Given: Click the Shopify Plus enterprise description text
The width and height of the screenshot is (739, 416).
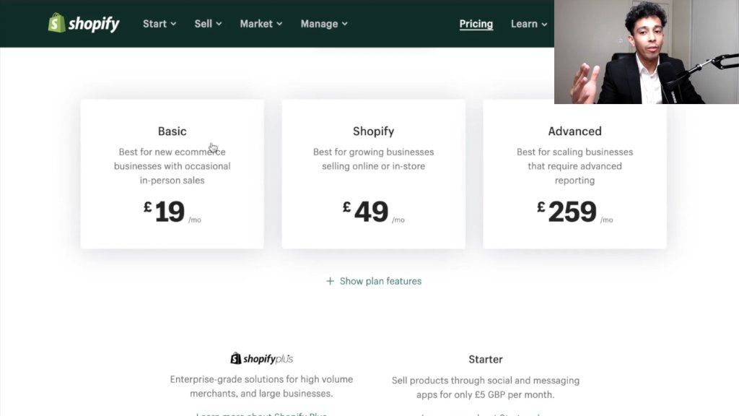Looking at the screenshot, I should 261,386.
